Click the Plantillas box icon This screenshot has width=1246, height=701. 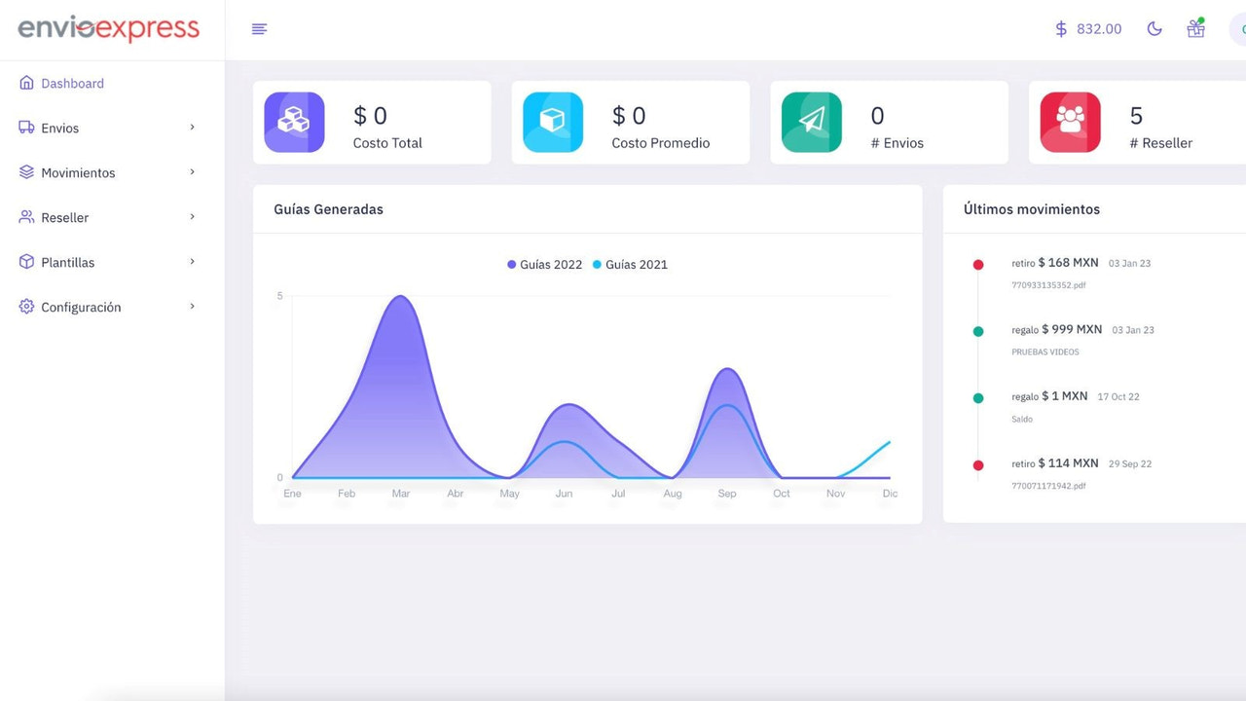(x=26, y=262)
